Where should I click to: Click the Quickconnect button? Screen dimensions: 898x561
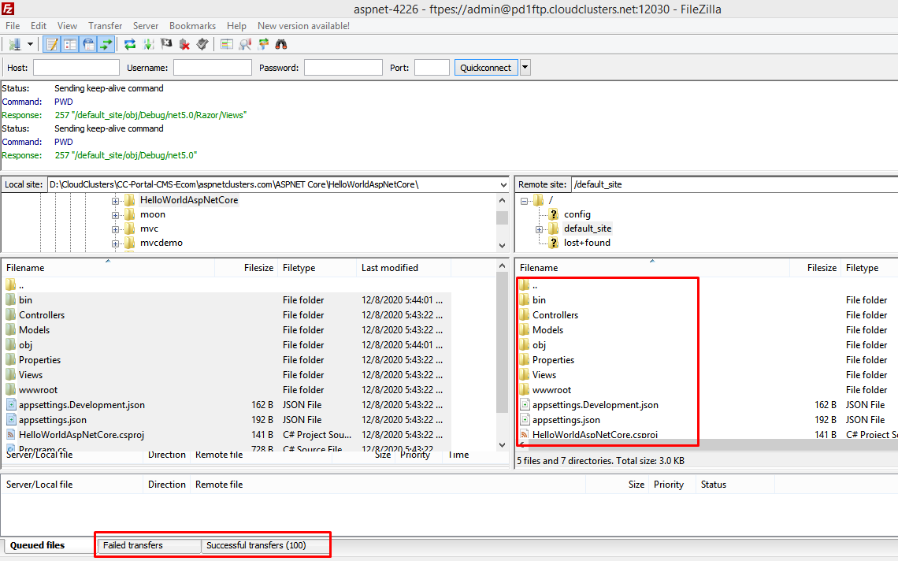click(485, 68)
